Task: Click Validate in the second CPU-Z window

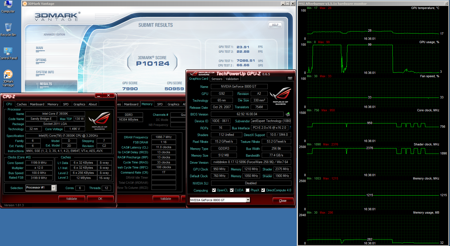Action: [166, 199]
